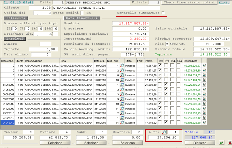Click view icon at end of last row
This screenshot has width=232, height=148.
point(204,122)
